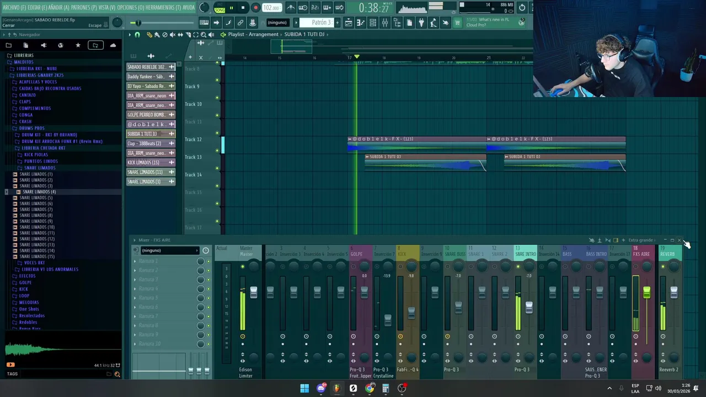Add new pattern with plus button
The height and width of the screenshot is (397, 706).
(337, 23)
